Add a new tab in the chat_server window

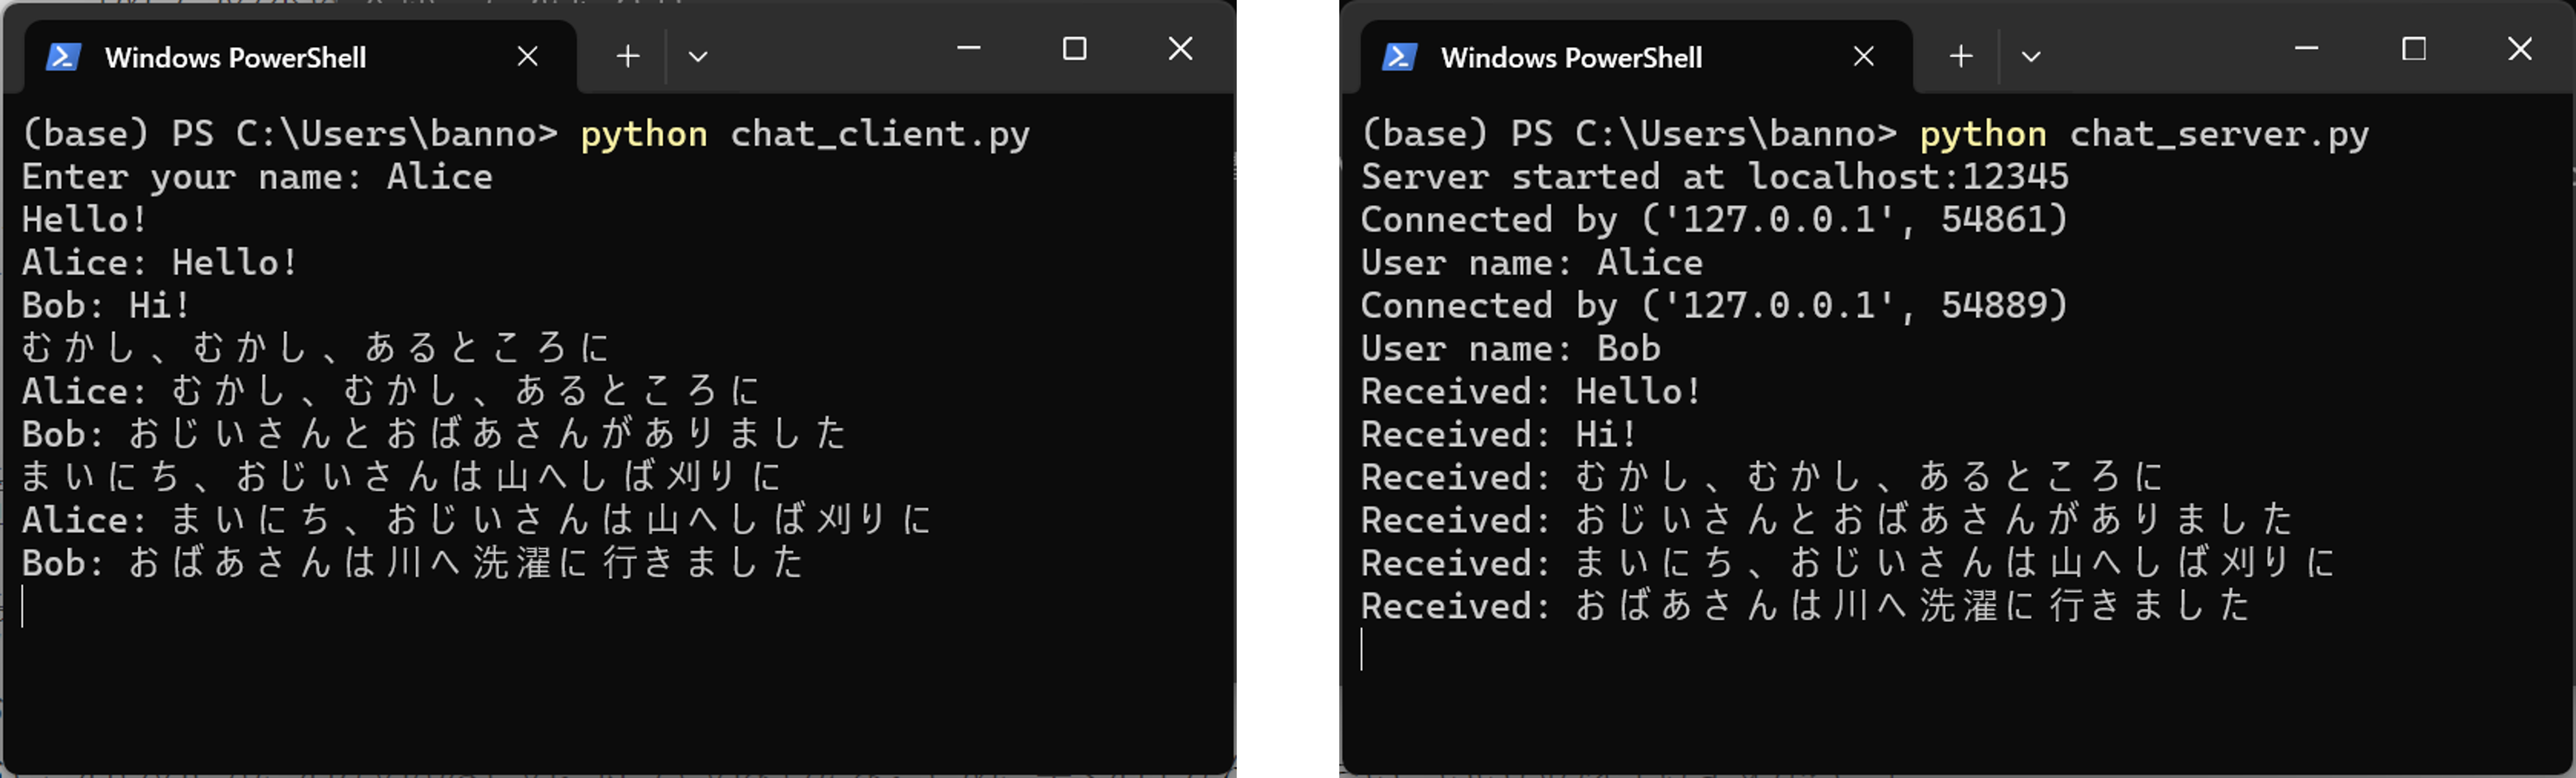(1961, 56)
